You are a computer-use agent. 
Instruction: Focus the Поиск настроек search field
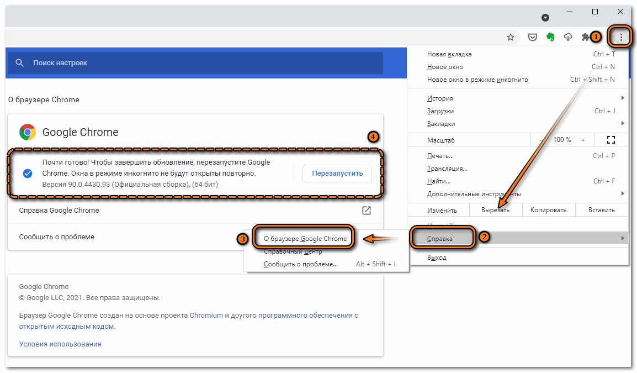pos(195,62)
